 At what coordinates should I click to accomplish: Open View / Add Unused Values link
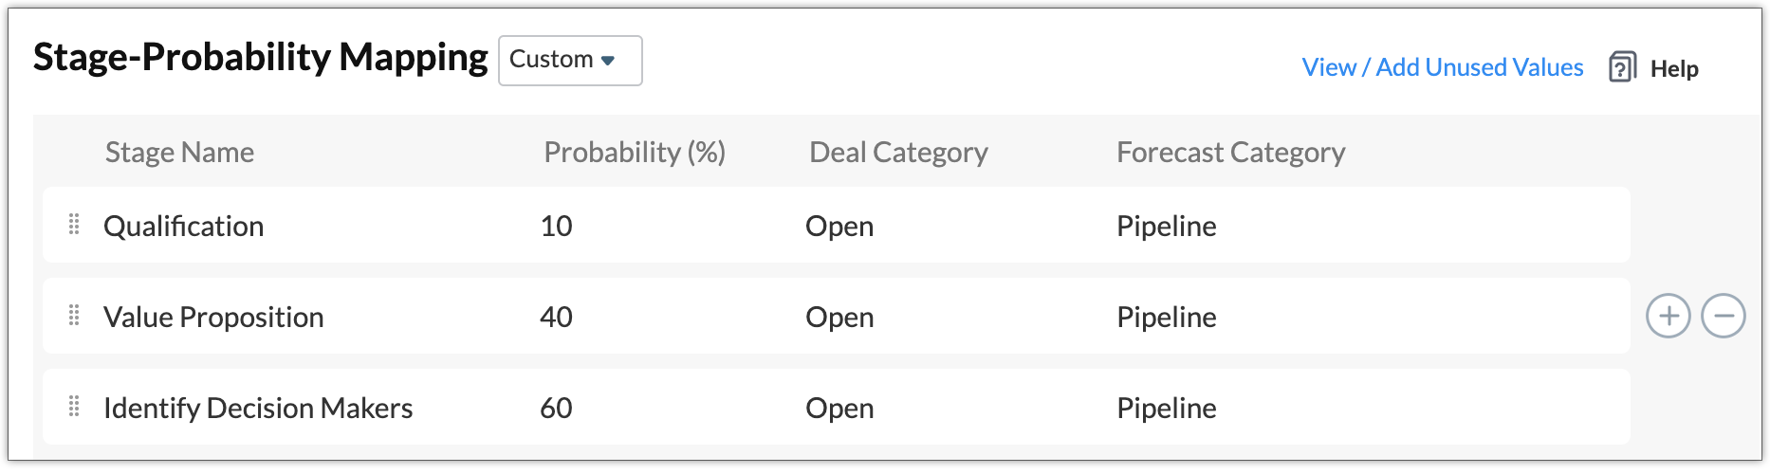1442,67
